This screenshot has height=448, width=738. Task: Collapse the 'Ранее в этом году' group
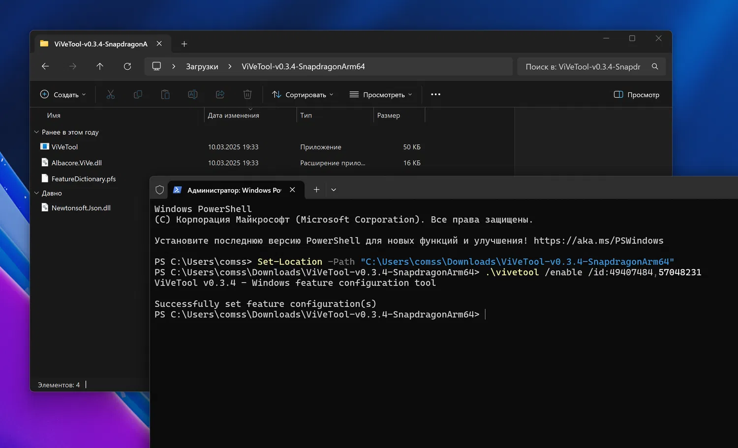click(36, 132)
